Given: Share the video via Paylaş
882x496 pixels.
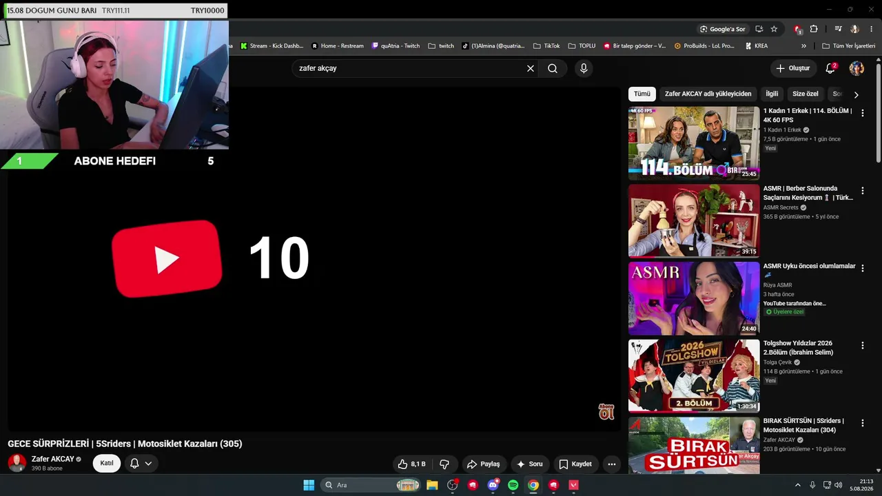Looking at the screenshot, I should 483,464.
